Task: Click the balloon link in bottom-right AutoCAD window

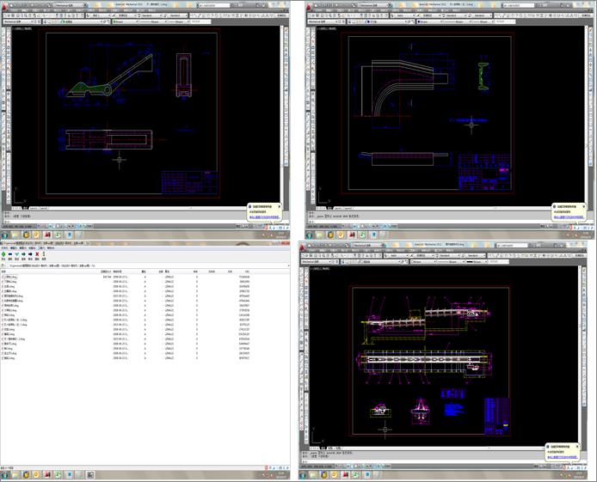Action: 563,457
